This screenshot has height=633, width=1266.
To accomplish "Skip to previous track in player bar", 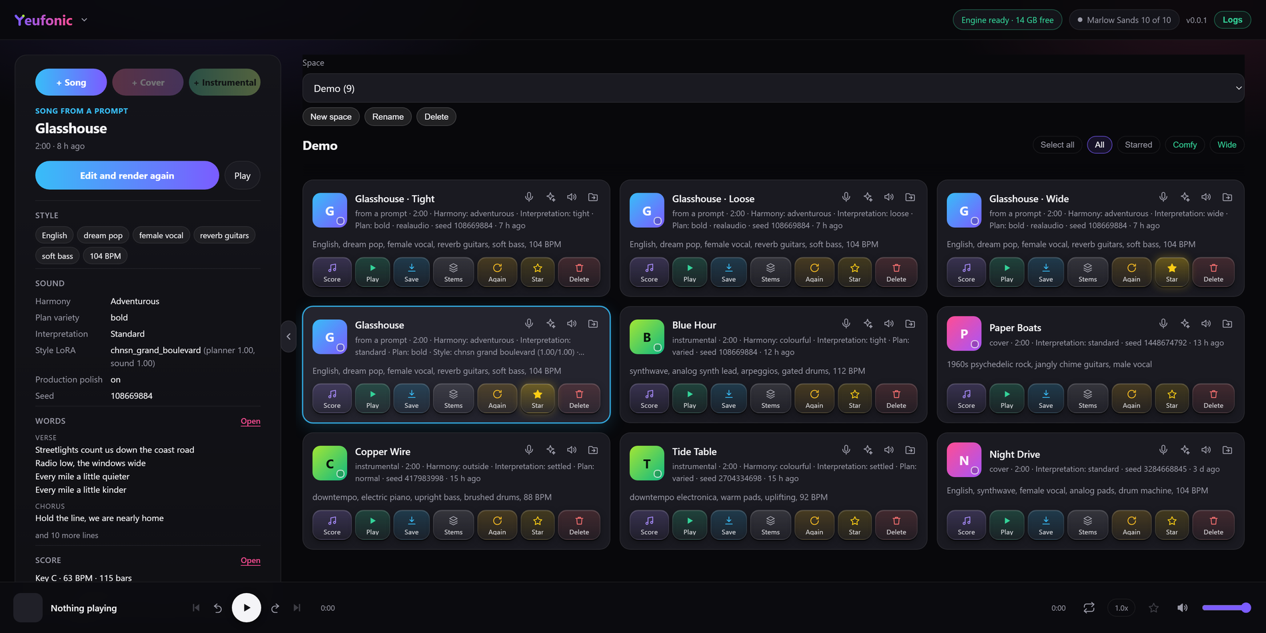I will point(196,608).
